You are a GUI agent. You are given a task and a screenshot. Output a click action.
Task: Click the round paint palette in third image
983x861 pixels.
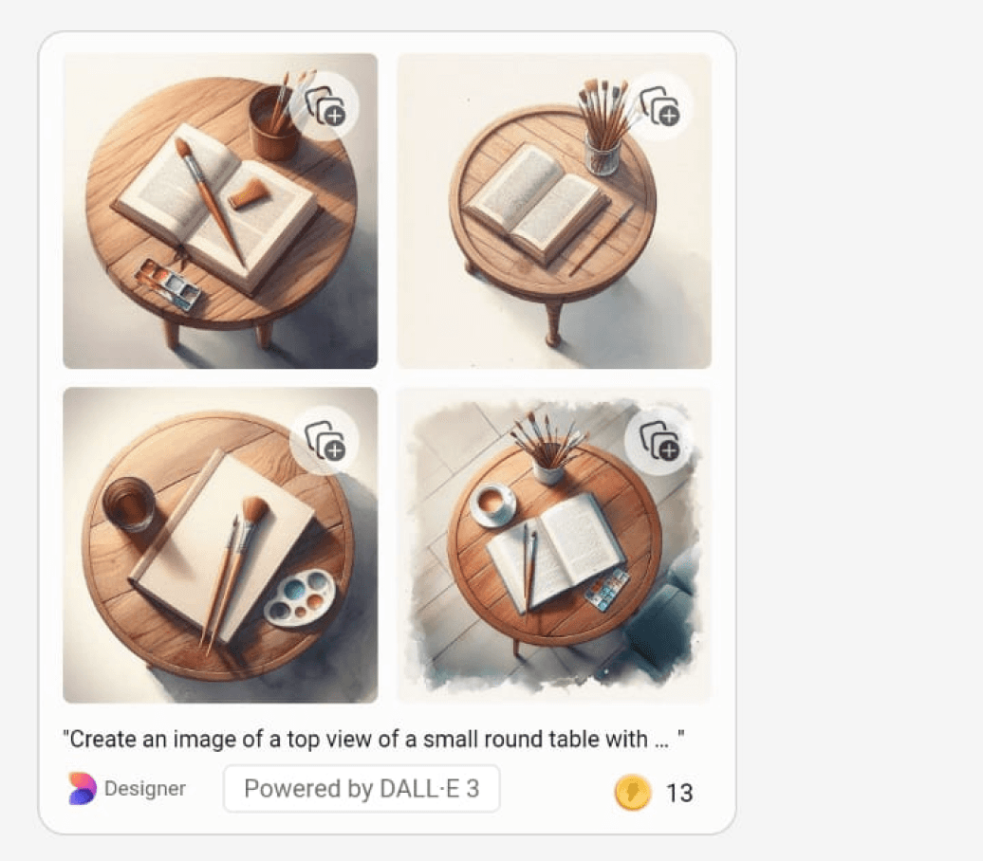coord(300,597)
